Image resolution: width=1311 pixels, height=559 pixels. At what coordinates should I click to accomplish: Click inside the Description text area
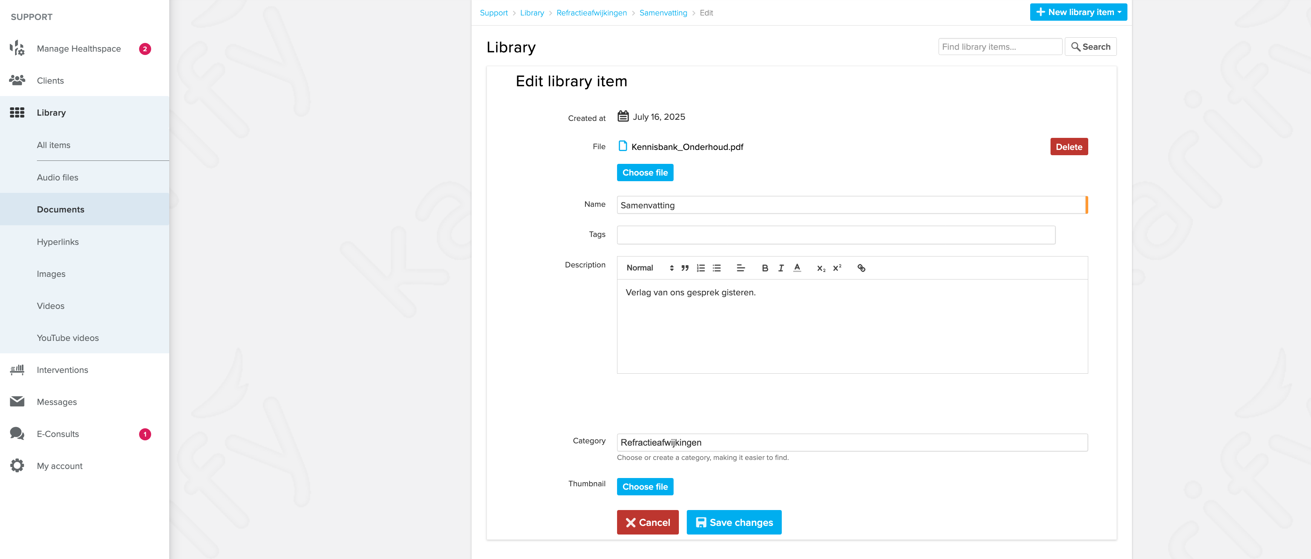point(852,326)
